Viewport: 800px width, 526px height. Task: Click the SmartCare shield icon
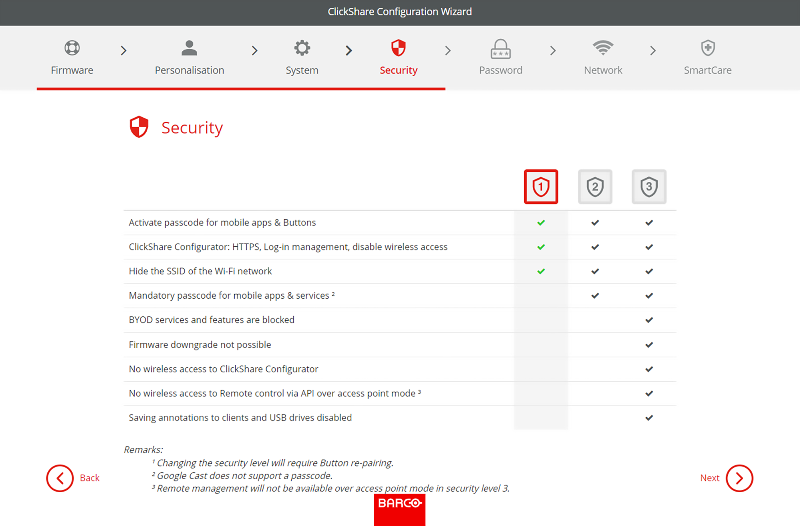coord(708,48)
